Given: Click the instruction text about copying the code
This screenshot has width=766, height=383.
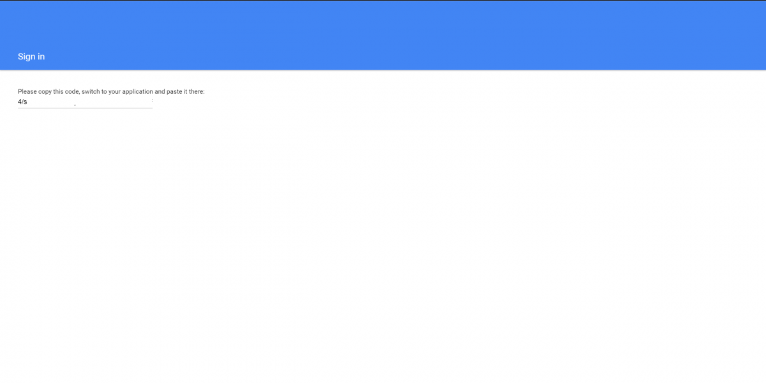Looking at the screenshot, I should 111,91.
